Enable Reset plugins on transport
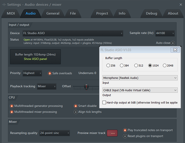Image resolution: width=185 pixels, height=143 pixels. pos(125,136)
